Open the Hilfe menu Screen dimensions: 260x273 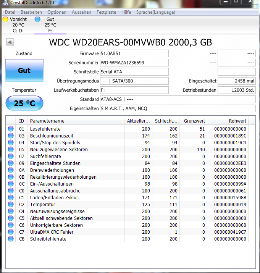[x=126, y=12]
